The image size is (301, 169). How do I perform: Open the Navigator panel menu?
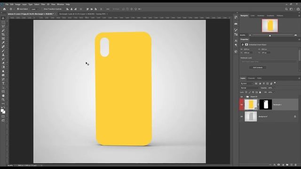pyautogui.click(x=299, y=15)
